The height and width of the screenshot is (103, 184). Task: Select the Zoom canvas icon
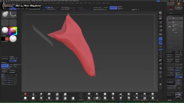point(160,23)
